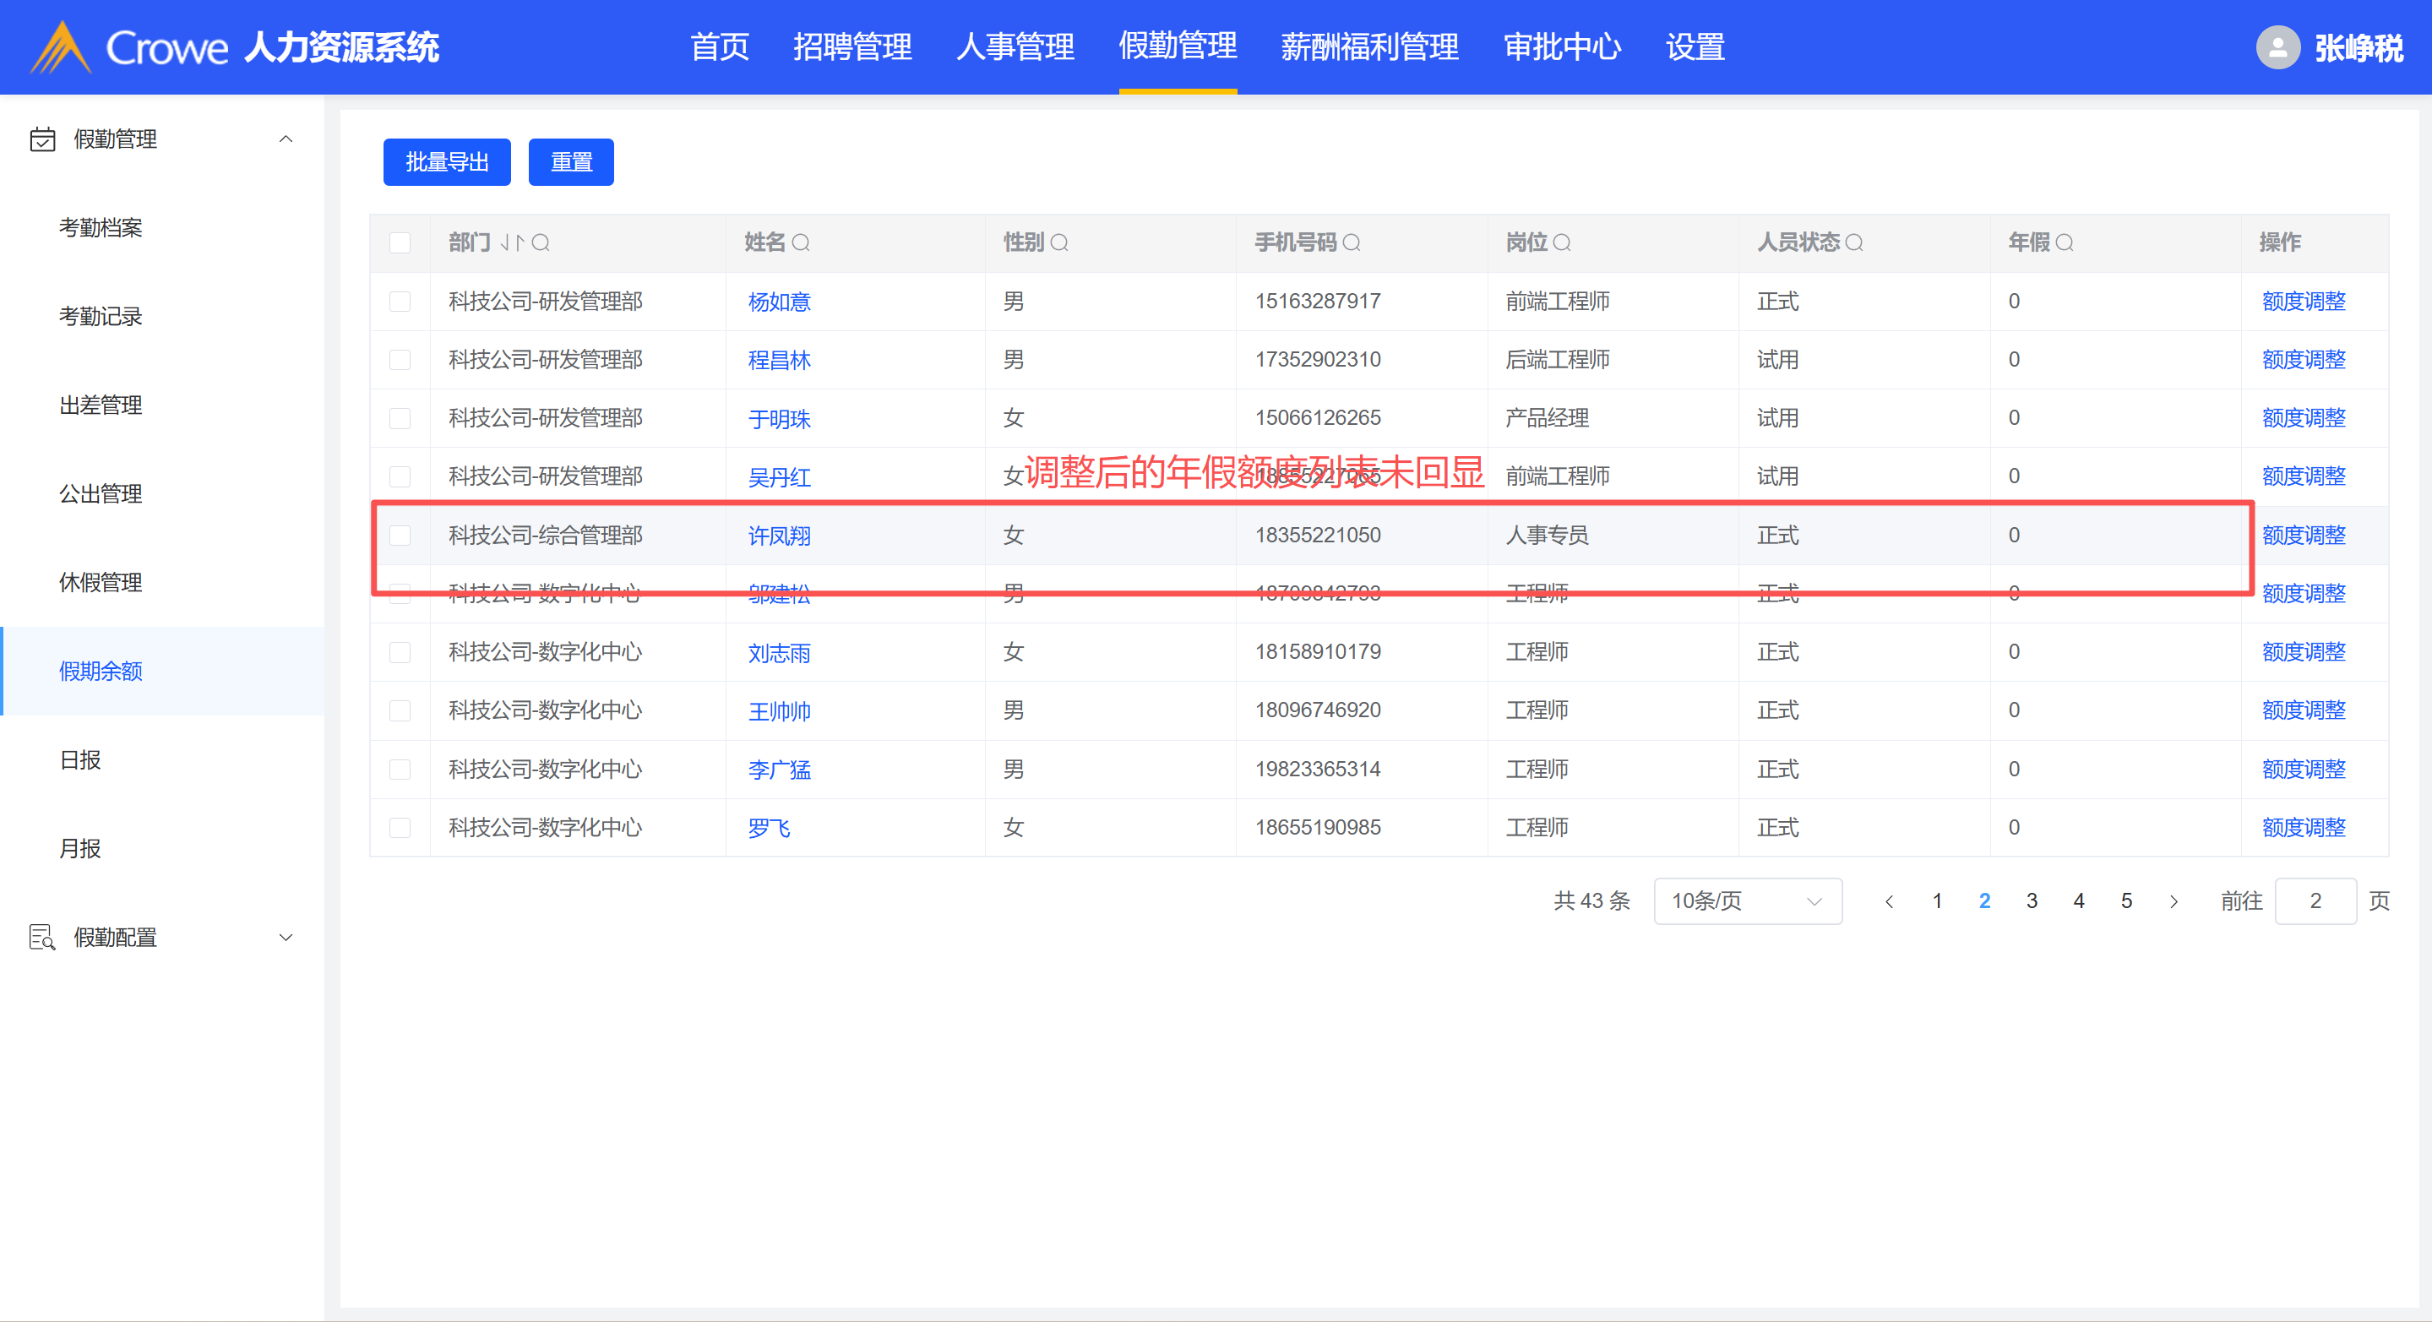Click the sort icon in 部门 column header
The height and width of the screenshot is (1322, 2432).
(512, 242)
